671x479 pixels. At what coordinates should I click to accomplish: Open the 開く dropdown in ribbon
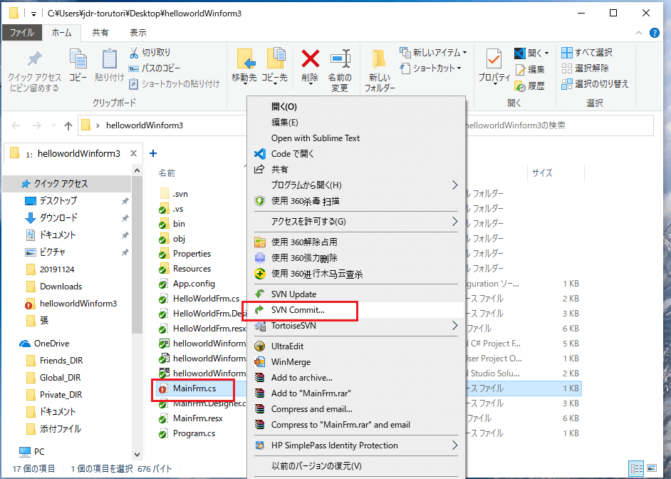(546, 53)
